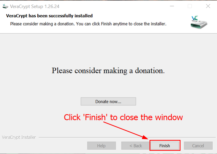The height and width of the screenshot is (154, 217).
Task: Click the subtitle mentioning 'click Finish anytime'
Action: coord(88,24)
